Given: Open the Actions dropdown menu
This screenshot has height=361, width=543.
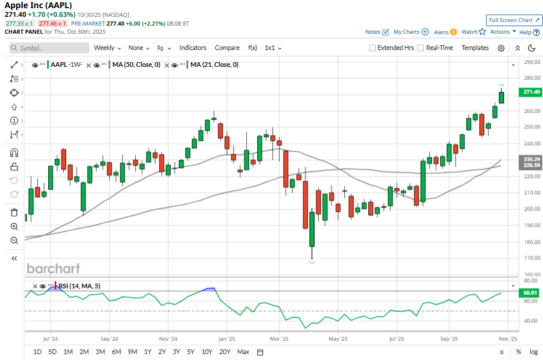Looking at the screenshot, I should 503,32.
